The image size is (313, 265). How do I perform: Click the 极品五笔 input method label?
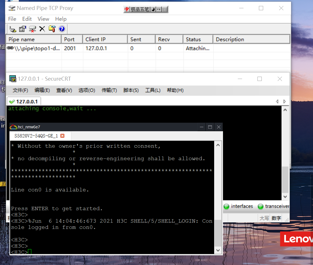click(x=140, y=9)
